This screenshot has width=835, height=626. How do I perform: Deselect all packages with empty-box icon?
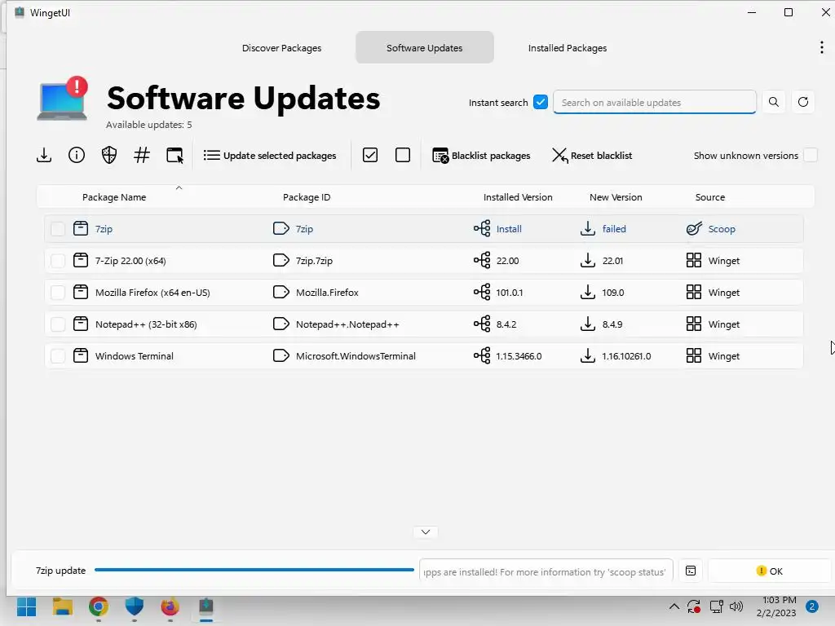(403, 156)
